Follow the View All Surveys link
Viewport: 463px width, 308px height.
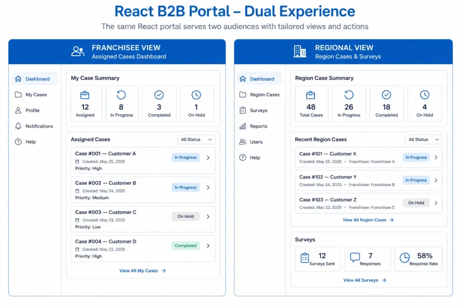365,280
